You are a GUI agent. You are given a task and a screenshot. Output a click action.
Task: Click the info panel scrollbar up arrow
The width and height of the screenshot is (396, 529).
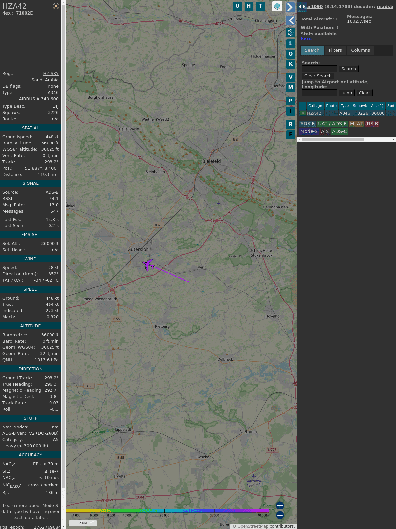pos(63,2)
